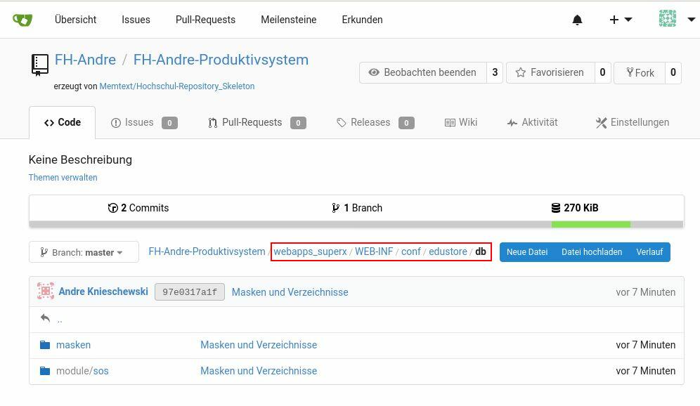Open the notifications bell icon
The width and height of the screenshot is (700, 406).
coord(577,20)
